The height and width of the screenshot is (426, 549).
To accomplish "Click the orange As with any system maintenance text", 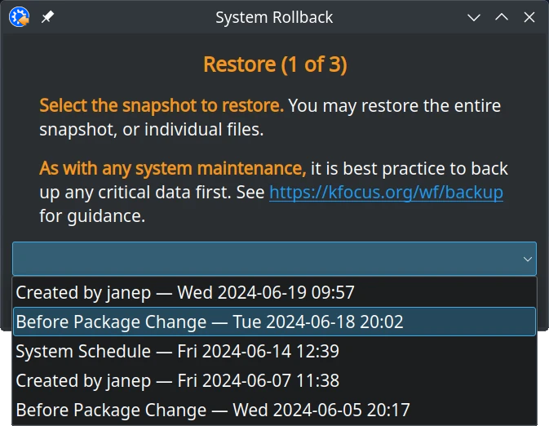I will [173, 168].
